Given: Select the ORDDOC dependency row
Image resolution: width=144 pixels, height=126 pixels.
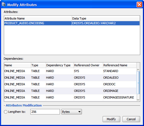Looking at the screenshot, I should tap(70, 84).
